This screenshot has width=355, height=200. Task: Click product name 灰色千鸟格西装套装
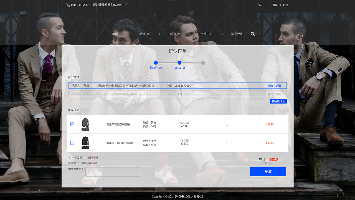pyautogui.click(x=118, y=124)
